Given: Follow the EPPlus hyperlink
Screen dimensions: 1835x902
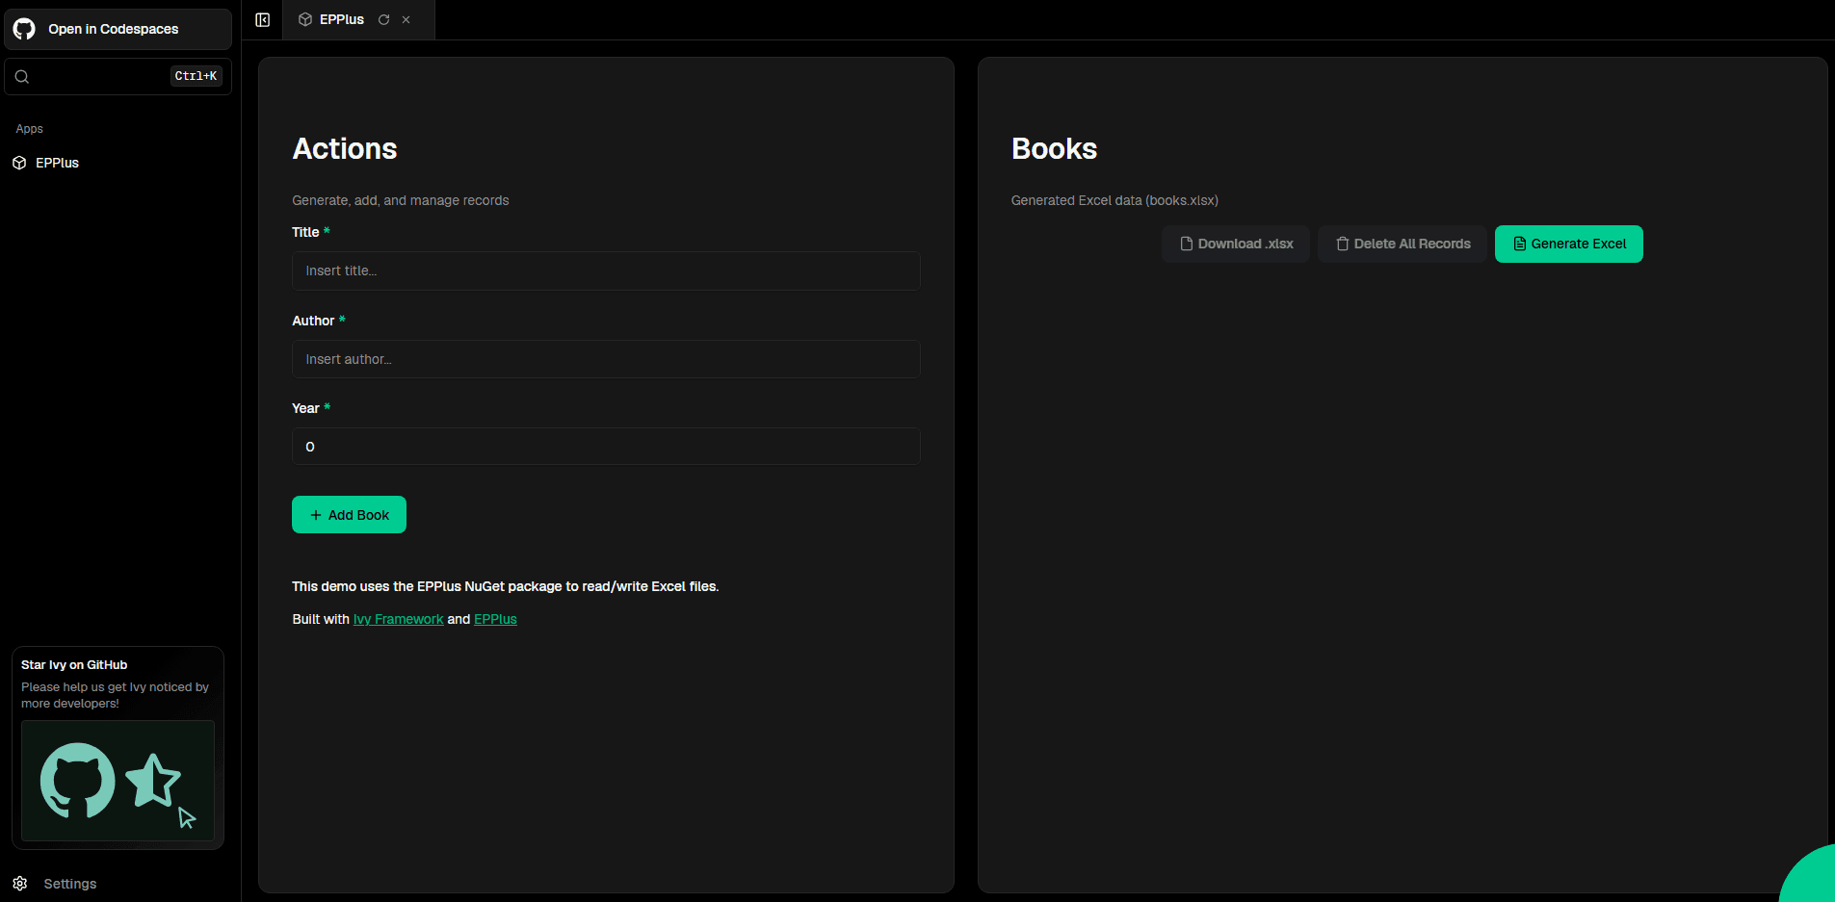Looking at the screenshot, I should click(x=495, y=619).
